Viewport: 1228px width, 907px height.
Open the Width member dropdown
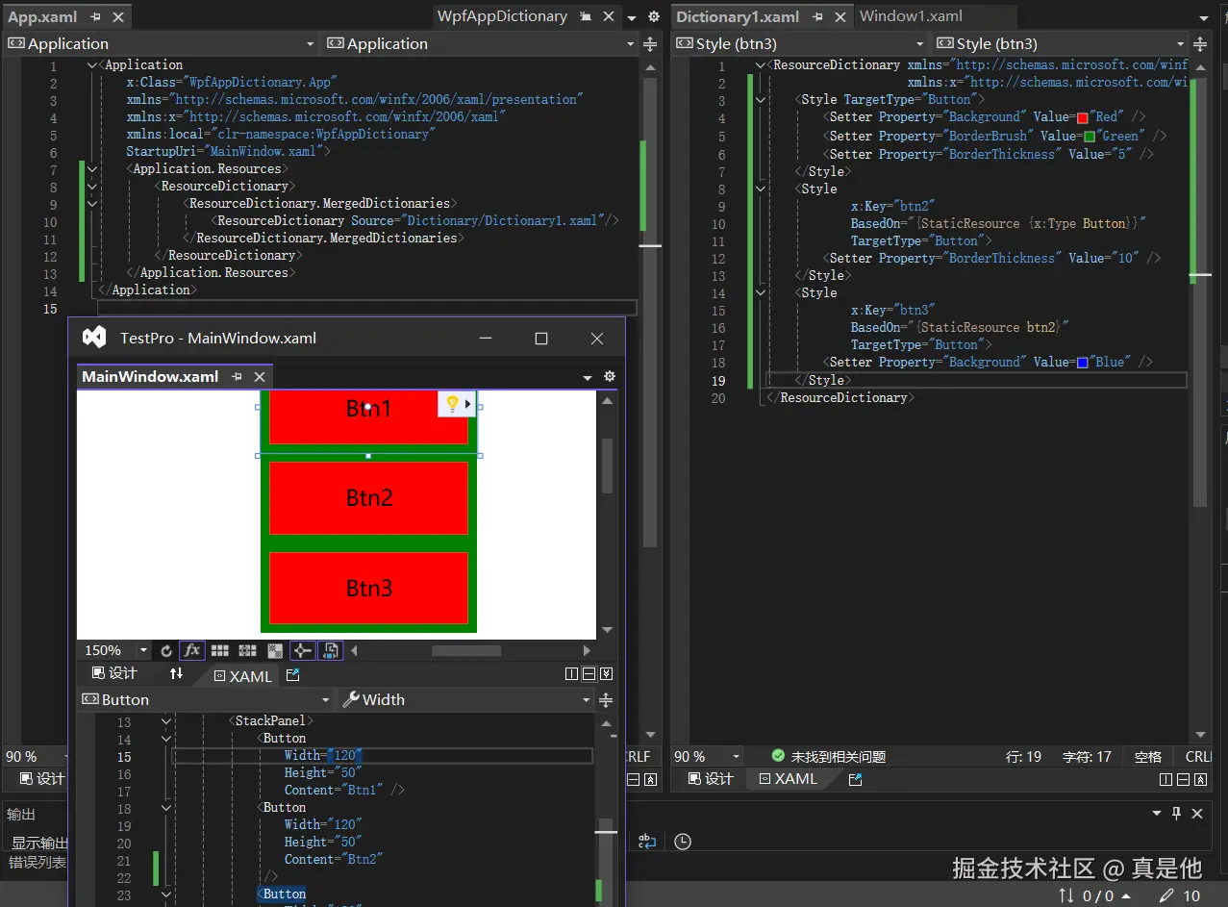(x=587, y=700)
